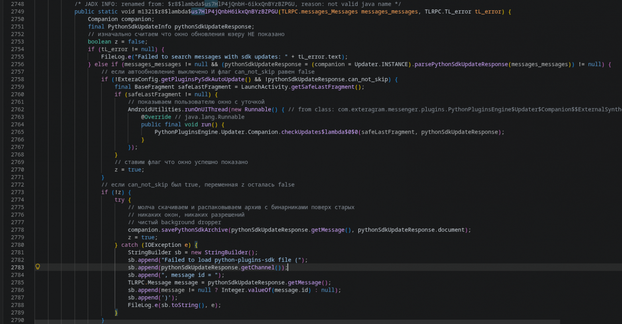Select line number 2790 in the gutter
The image size is (622, 324).
[18, 320]
